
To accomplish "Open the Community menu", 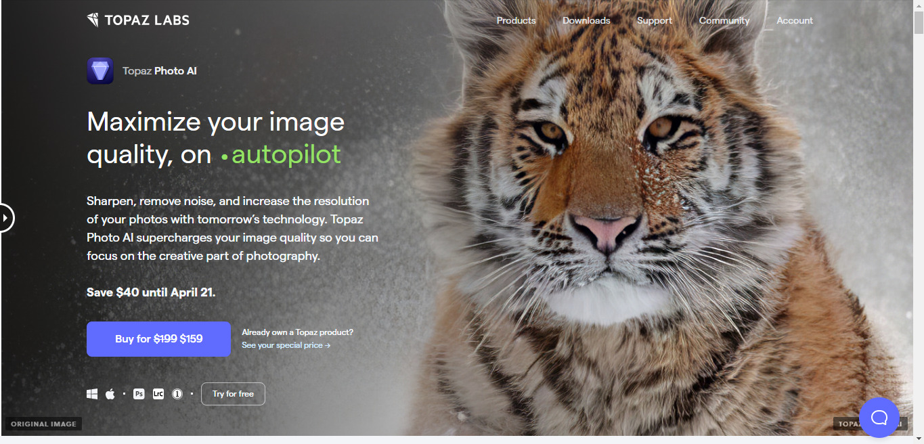I will 724,20.
